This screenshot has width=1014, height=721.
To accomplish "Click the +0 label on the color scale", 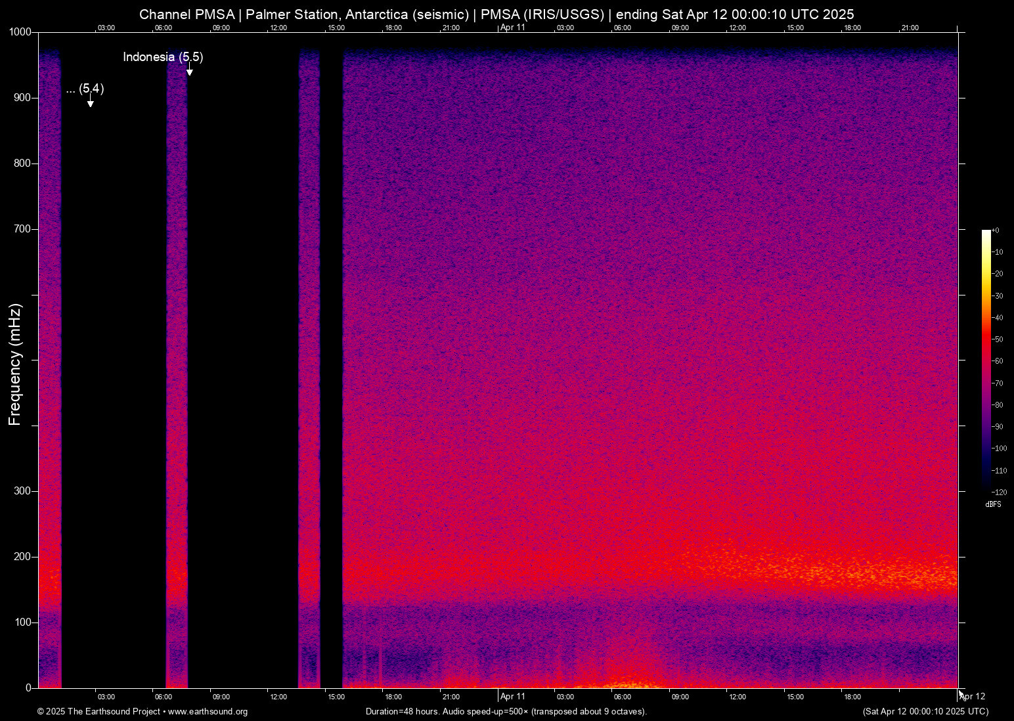I will tap(996, 230).
